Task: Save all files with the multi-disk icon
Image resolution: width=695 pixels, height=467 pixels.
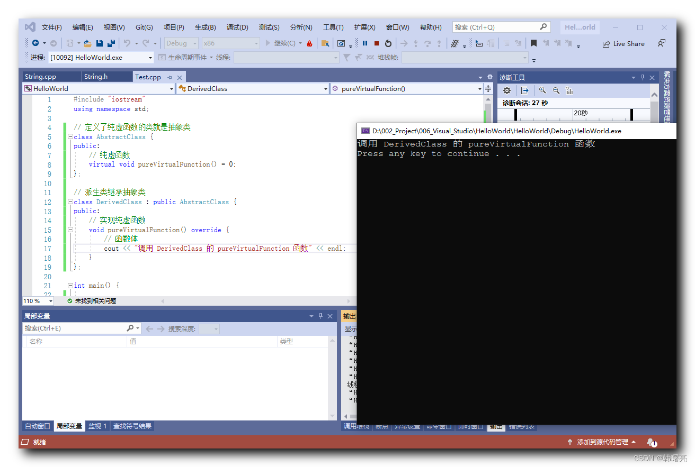Action: 111,43
